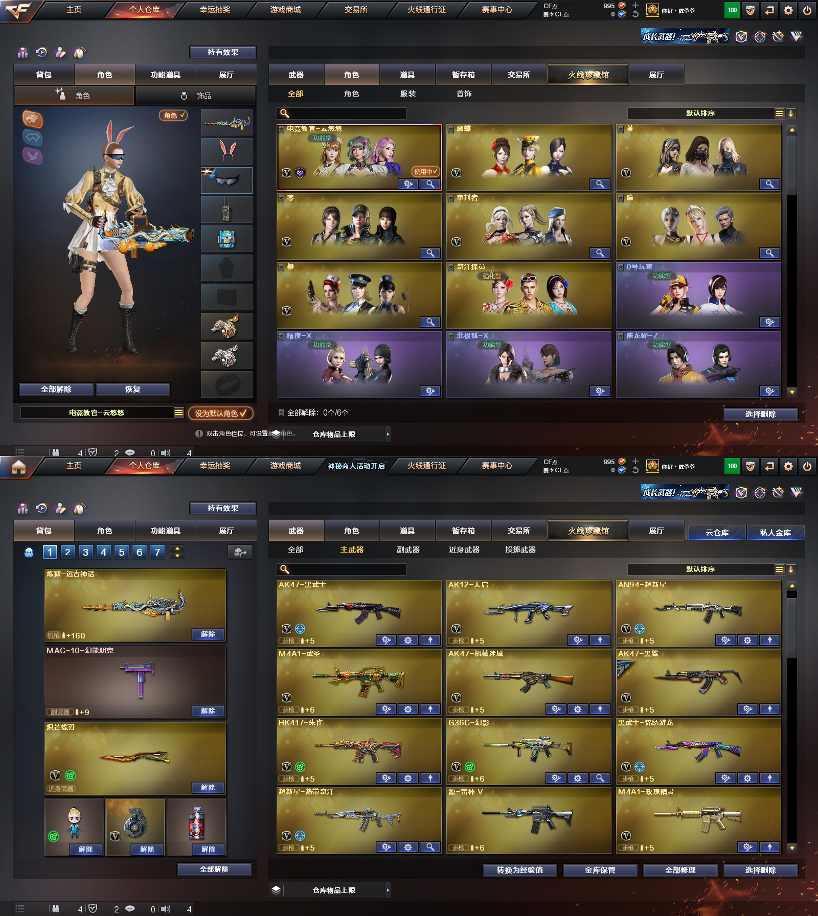Toggle the 设为默认角色 checkbox
Viewport: 818px width, 916px height.
coord(220,413)
